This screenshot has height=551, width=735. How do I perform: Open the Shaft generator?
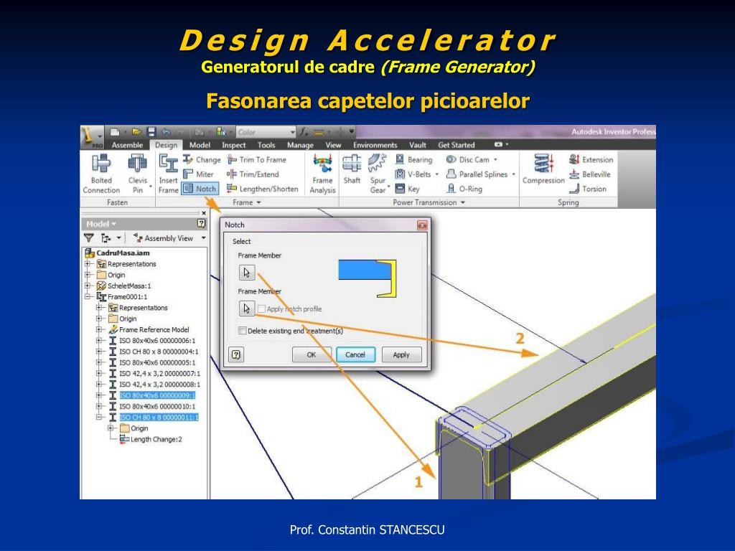pyautogui.click(x=352, y=169)
